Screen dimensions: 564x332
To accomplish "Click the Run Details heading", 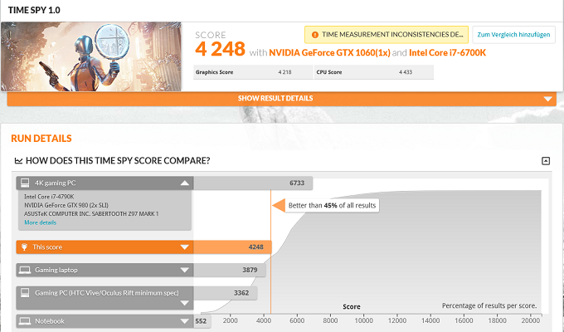I will click(41, 139).
